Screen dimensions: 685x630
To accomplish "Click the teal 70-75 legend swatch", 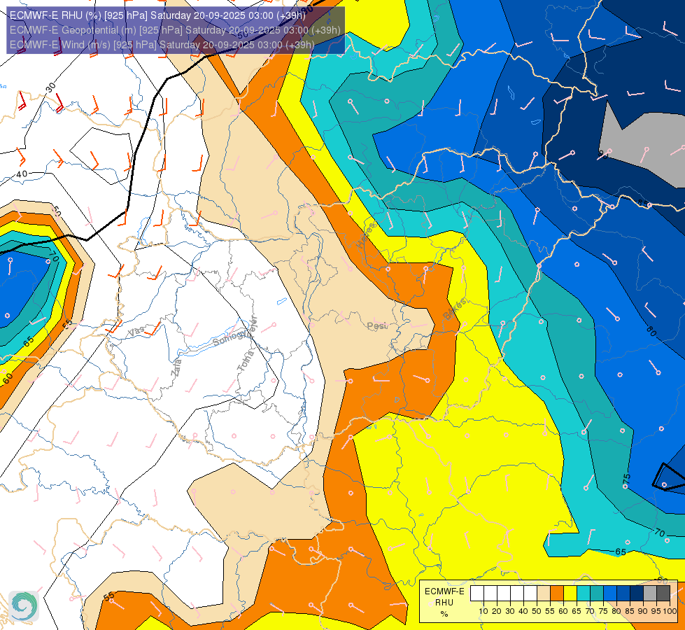I will pyautogui.click(x=597, y=594).
